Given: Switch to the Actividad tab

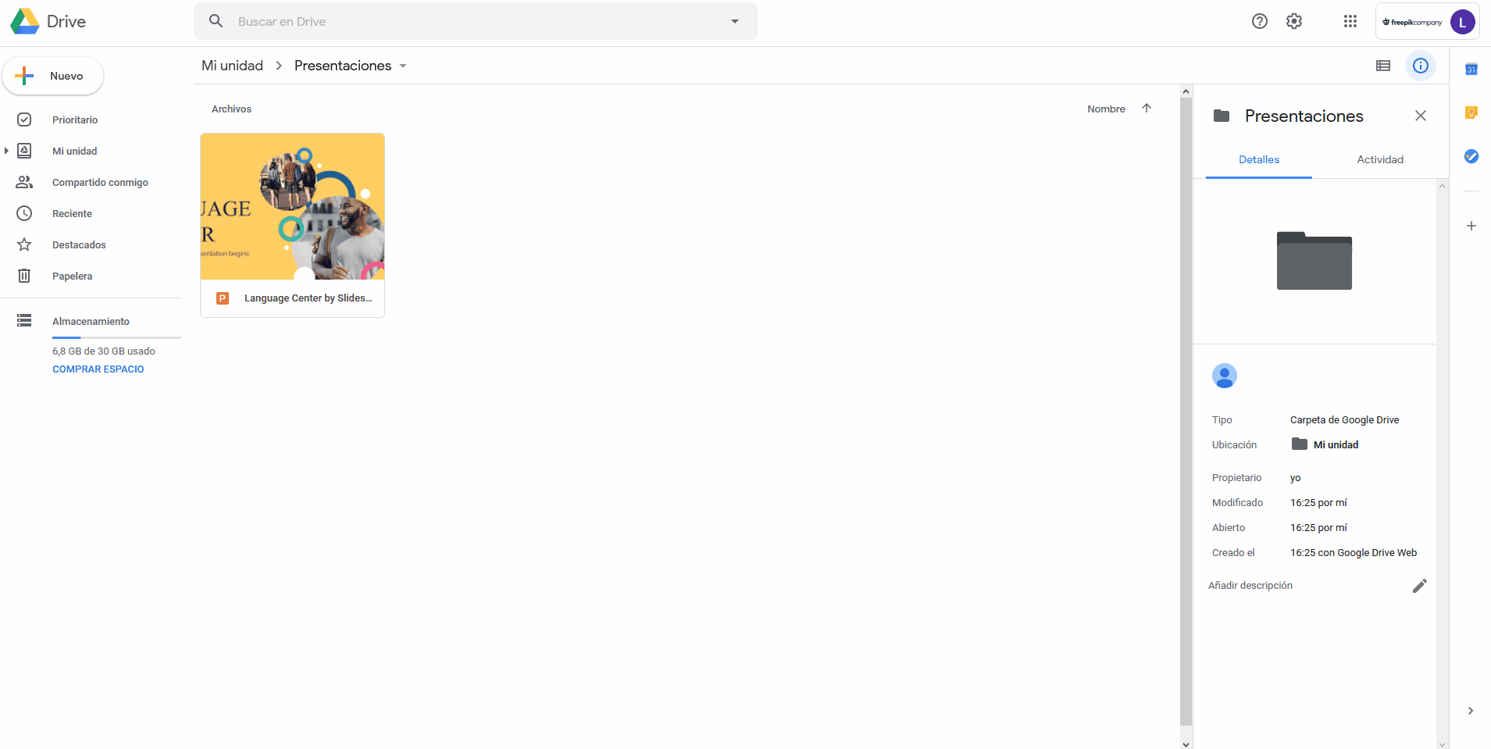Looking at the screenshot, I should (1380, 159).
